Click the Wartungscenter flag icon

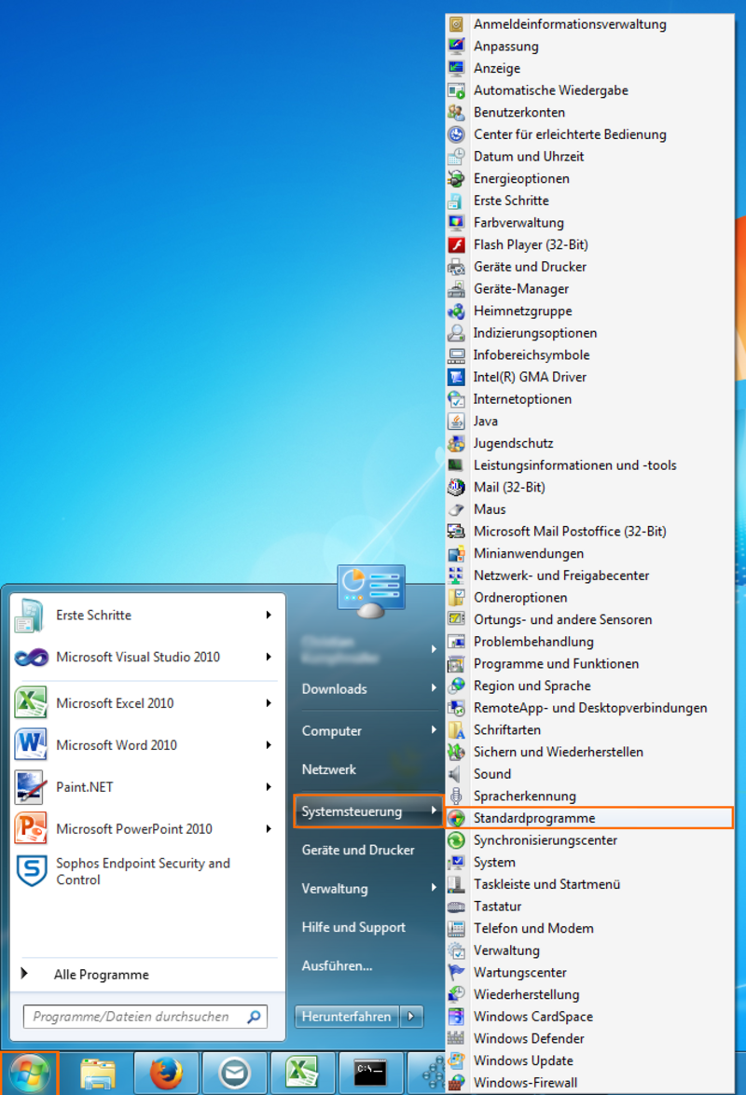[456, 972]
